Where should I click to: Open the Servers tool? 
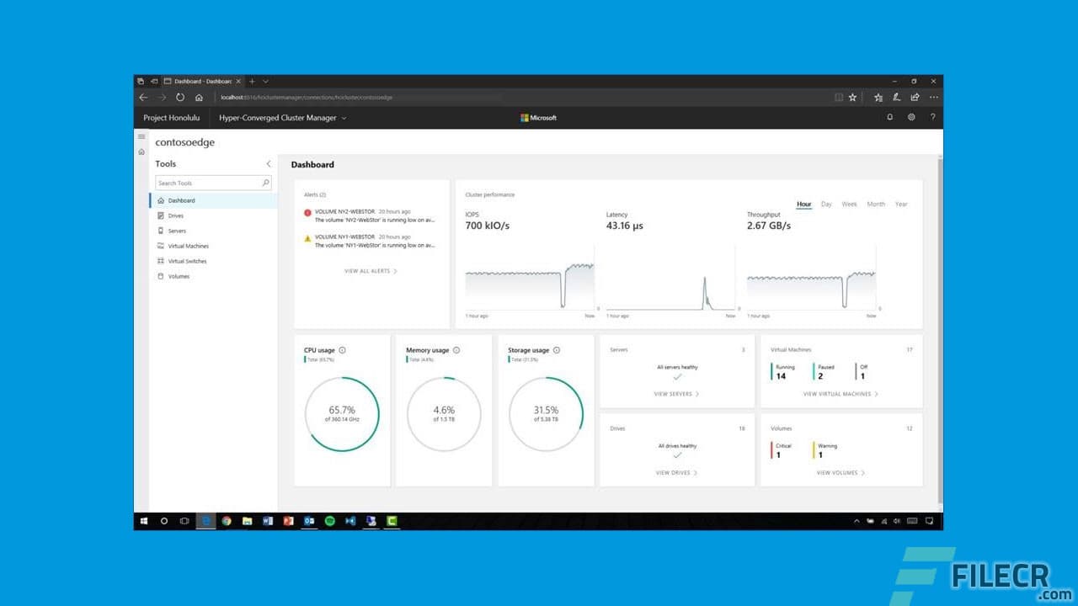[177, 231]
